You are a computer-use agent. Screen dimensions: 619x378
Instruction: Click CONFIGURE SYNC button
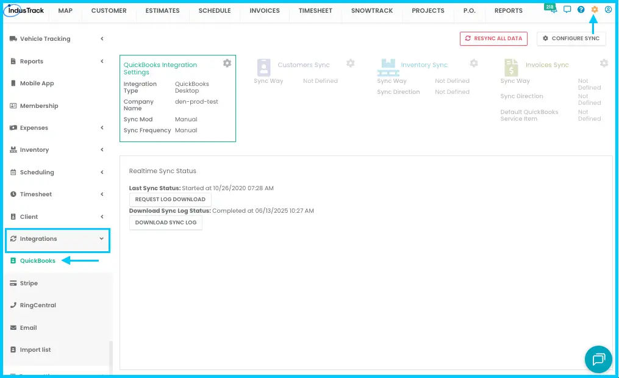tap(571, 38)
